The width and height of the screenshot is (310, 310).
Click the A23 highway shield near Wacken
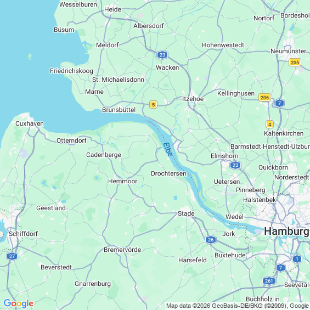162,55
